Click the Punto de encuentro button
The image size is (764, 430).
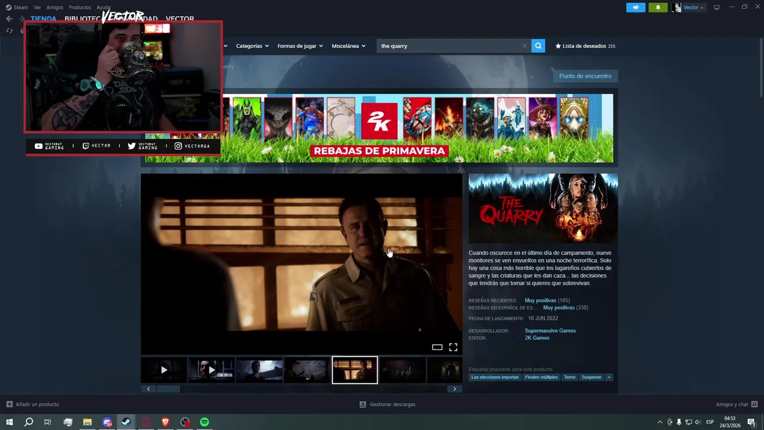(x=586, y=76)
